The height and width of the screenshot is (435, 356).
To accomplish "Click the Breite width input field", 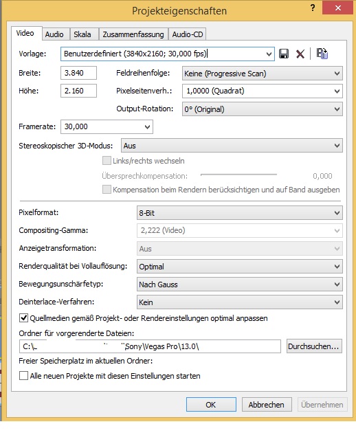I will coord(78,73).
